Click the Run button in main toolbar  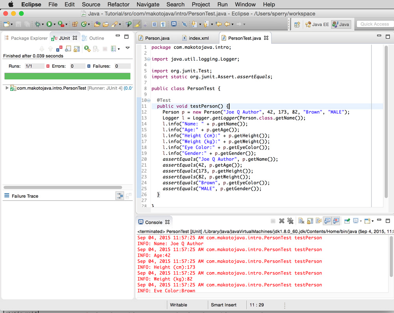[x=49, y=24]
